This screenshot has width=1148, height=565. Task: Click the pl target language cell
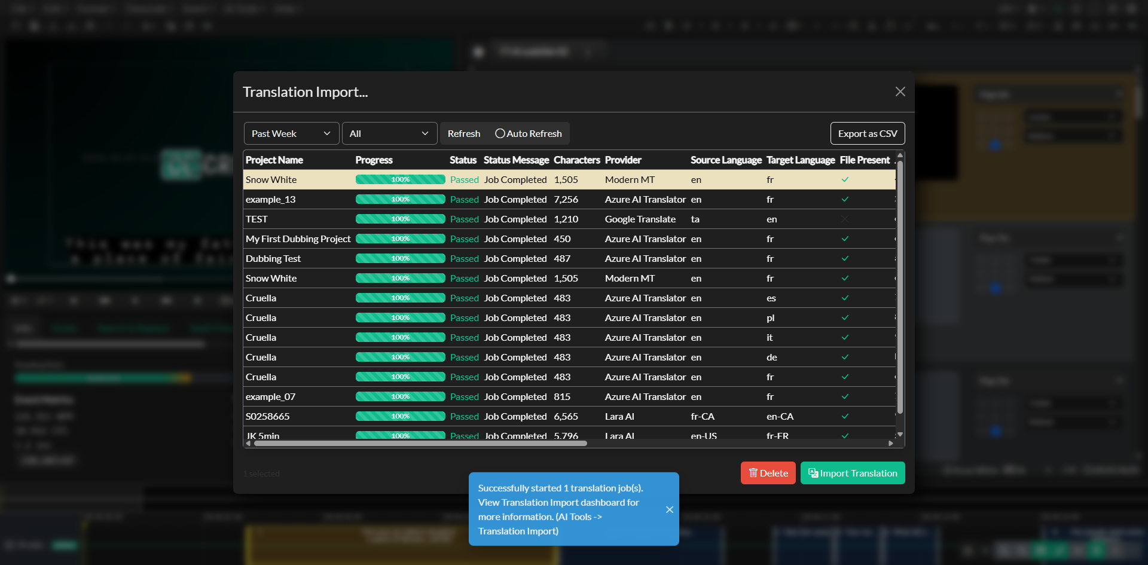tap(770, 317)
